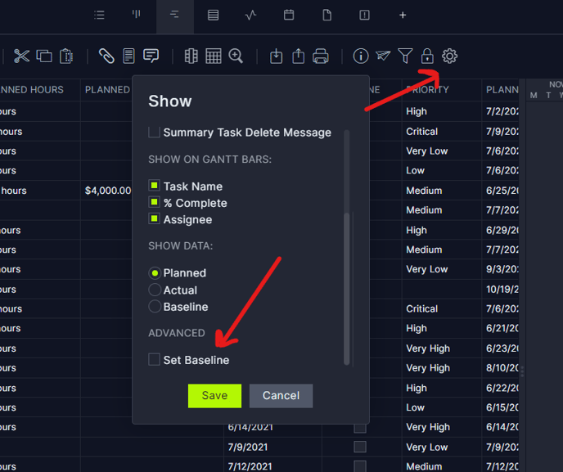
Task: Click the 10/19 planned date cell
Action: [x=502, y=290]
